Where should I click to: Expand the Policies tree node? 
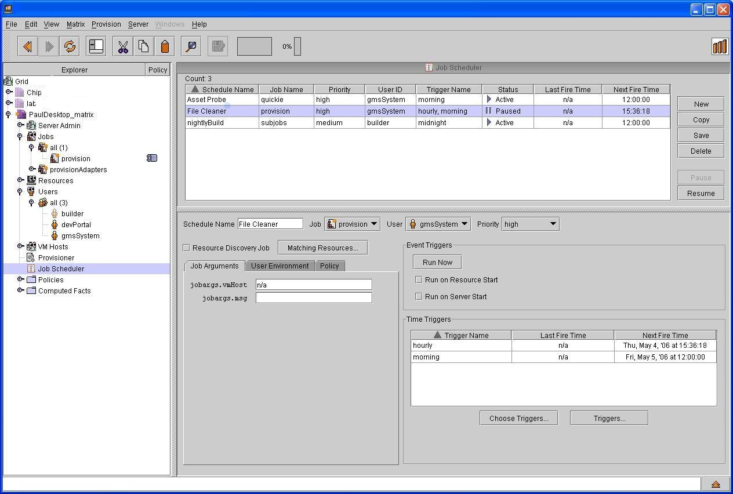pyautogui.click(x=20, y=279)
